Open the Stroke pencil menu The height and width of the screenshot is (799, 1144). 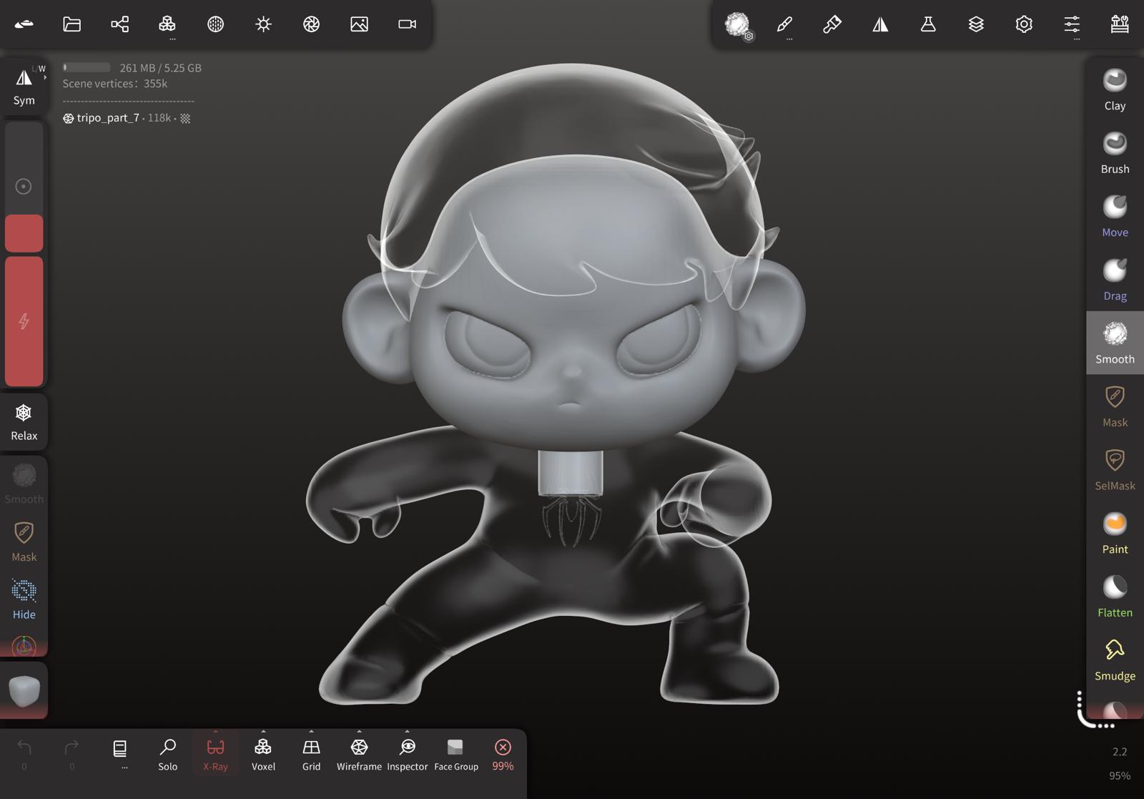coord(784,24)
